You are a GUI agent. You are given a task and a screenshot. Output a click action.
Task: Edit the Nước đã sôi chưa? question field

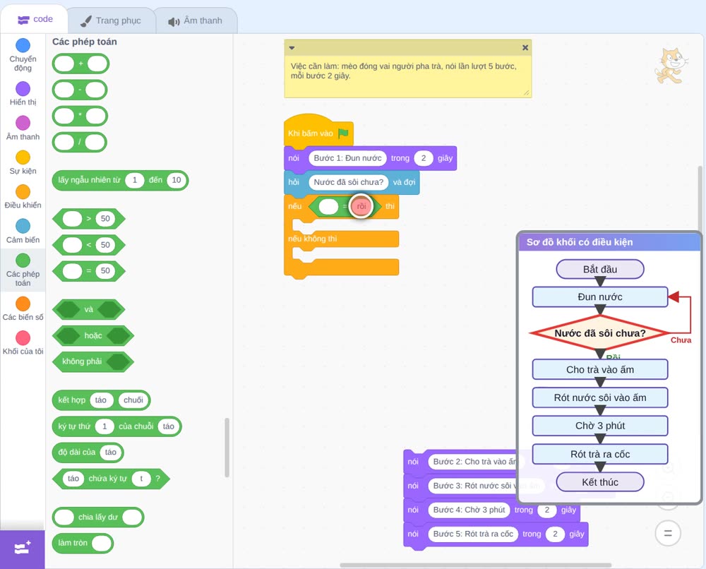(x=349, y=182)
